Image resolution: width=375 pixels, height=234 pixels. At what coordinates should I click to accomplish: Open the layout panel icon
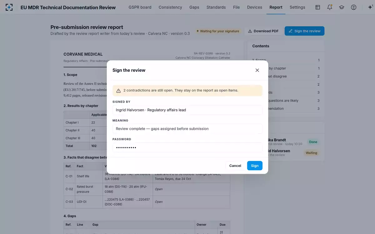pos(317,7)
